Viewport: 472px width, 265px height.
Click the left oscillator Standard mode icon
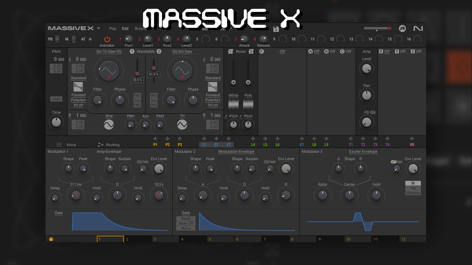pyautogui.click(x=78, y=86)
